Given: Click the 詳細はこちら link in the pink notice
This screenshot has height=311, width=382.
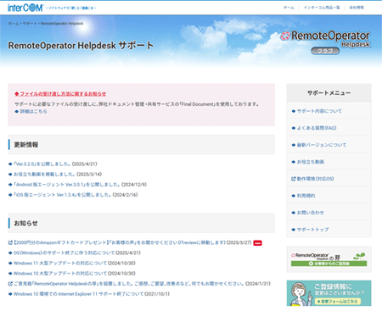Looking at the screenshot, I should point(33,111).
